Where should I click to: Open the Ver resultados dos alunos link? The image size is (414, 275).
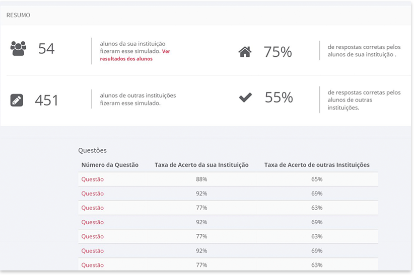(135, 55)
